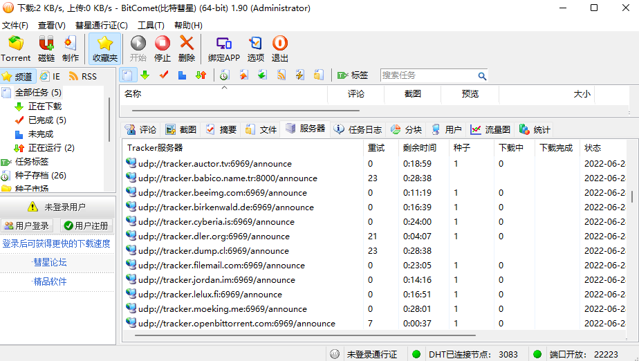Click the 用户登录 login button
The image size is (639, 361).
tap(27, 225)
